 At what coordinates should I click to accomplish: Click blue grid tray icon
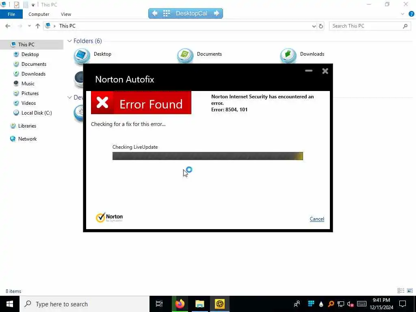point(311,303)
